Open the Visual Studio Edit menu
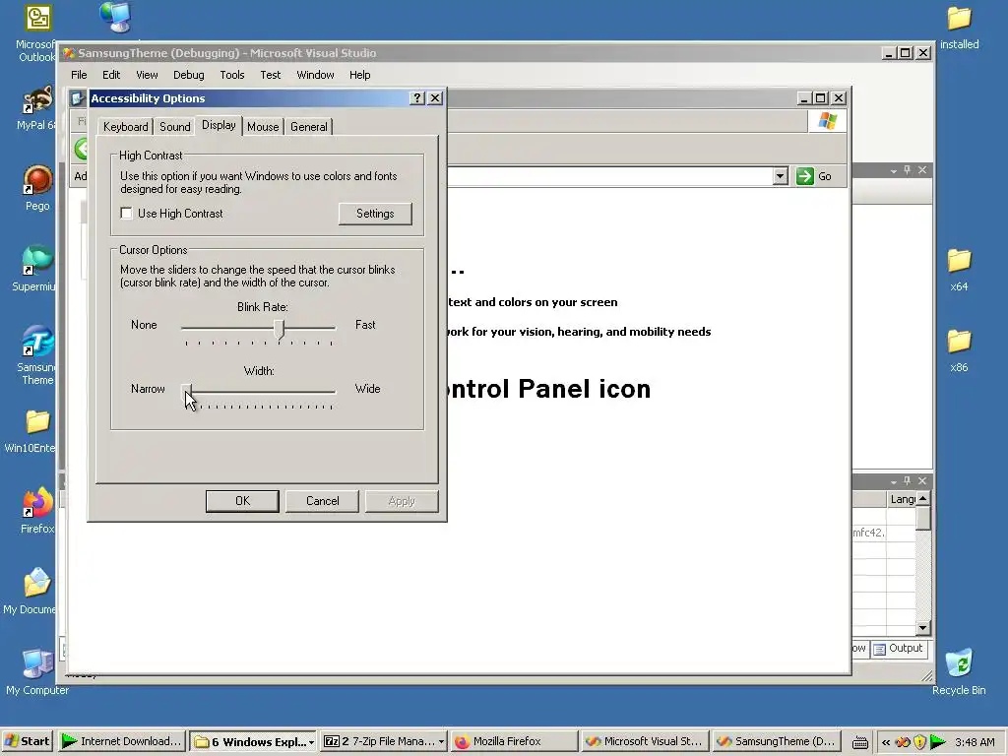Screen dimensions: 1008x756 point(111,75)
